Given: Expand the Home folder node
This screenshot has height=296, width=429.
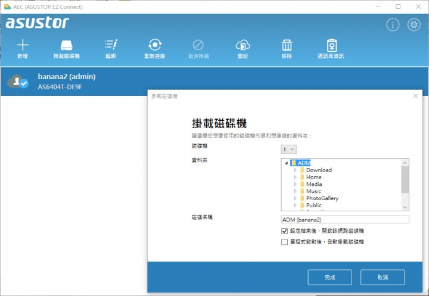Looking at the screenshot, I should point(295,177).
